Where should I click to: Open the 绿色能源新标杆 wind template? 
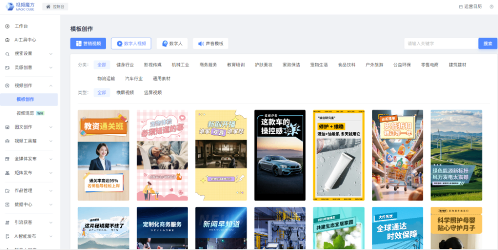tap(456, 155)
